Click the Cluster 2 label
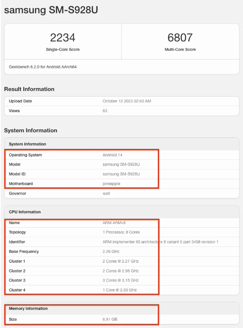Image resolution: width=243 pixels, height=328 pixels. 17,271
